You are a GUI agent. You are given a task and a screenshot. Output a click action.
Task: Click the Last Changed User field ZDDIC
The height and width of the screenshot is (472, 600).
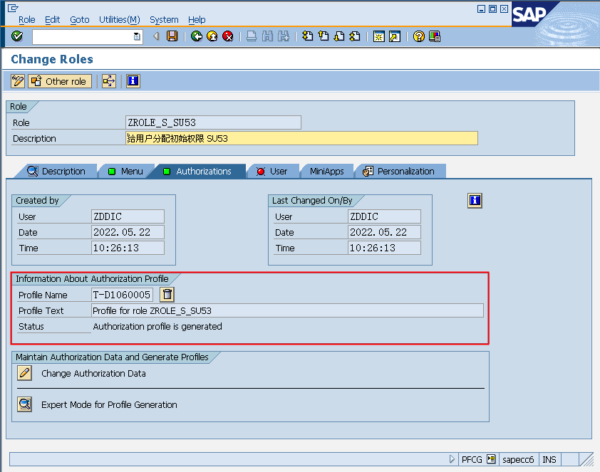384,216
